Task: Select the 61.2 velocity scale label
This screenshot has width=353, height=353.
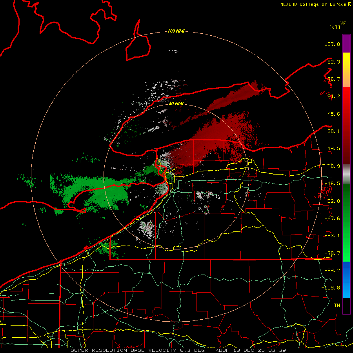Action: tap(334, 96)
